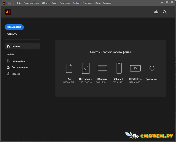This screenshot has width=176, height=142.
Task: Select the Почтовая brush preset icon
Action: point(86,68)
